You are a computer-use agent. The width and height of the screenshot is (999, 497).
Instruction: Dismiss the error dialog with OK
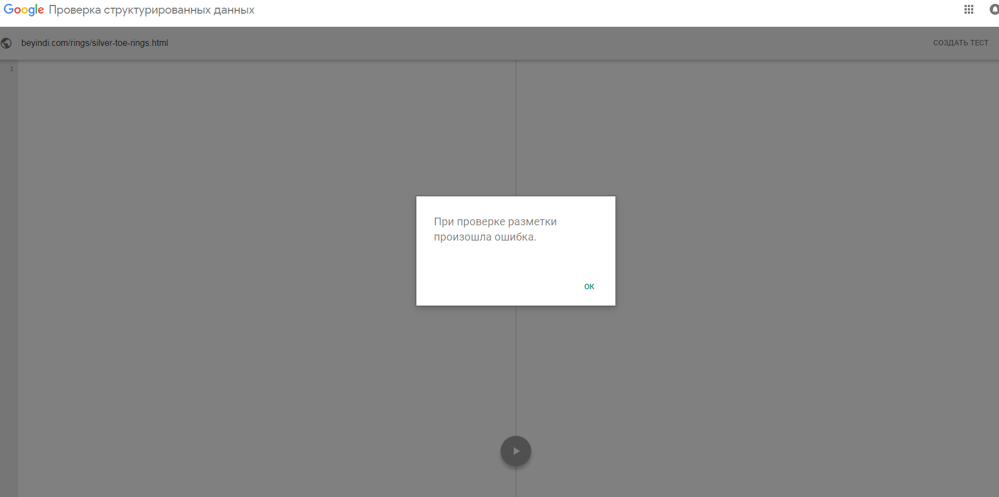589,286
